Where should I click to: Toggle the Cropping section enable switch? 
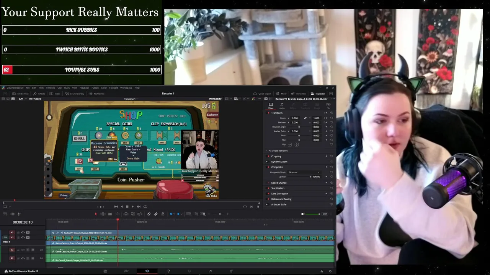pos(267,156)
